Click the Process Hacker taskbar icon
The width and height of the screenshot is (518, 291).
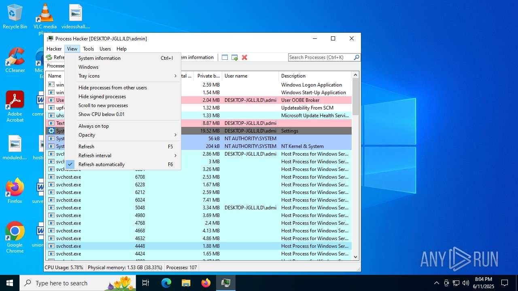coord(226,283)
